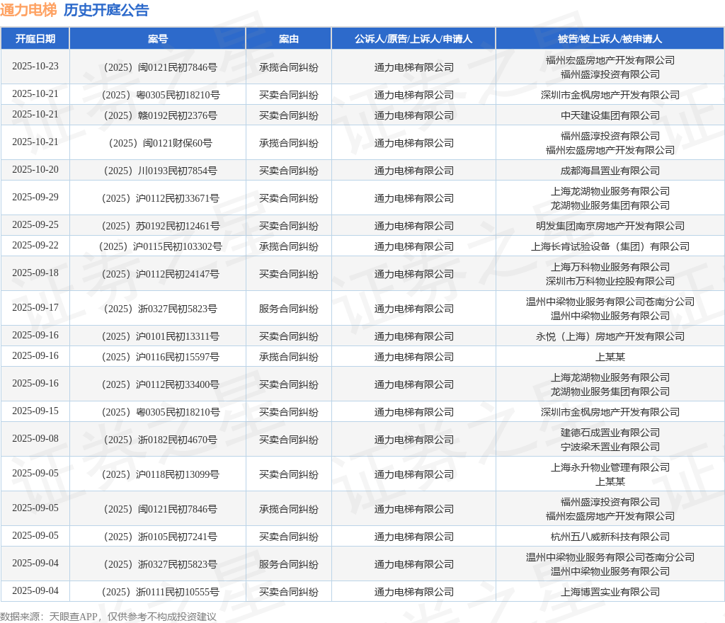The width and height of the screenshot is (725, 623).
Task: Select case number 粤0305民初18210号 dated 2025-10-21
Action: pyautogui.click(x=161, y=95)
